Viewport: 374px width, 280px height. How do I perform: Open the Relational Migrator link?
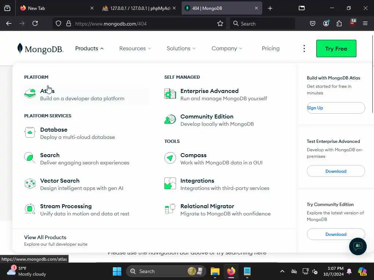click(x=207, y=206)
